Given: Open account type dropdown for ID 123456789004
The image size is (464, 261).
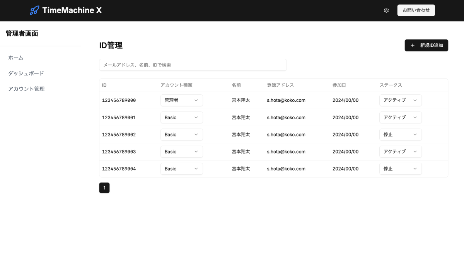Looking at the screenshot, I should tap(181, 169).
